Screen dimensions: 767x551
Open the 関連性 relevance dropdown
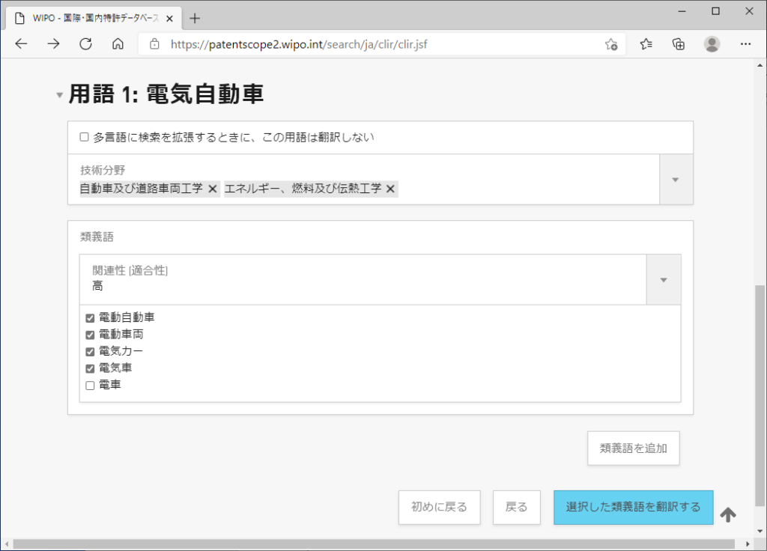click(x=663, y=279)
